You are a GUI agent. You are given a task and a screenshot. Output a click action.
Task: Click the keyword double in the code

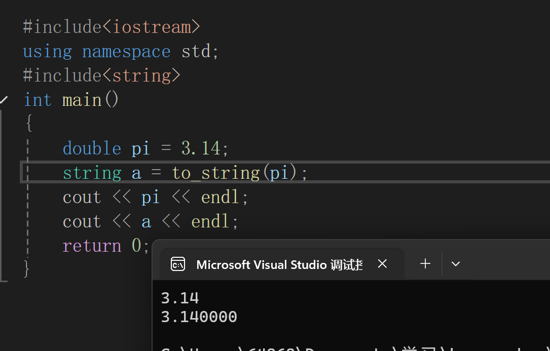pyautogui.click(x=92, y=148)
